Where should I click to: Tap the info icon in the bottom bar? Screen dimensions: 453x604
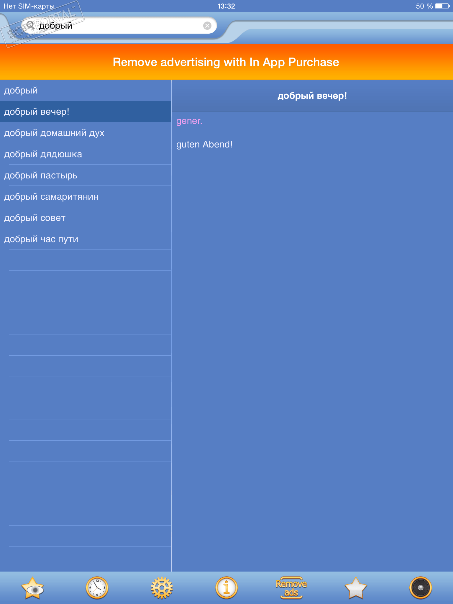pyautogui.click(x=226, y=588)
